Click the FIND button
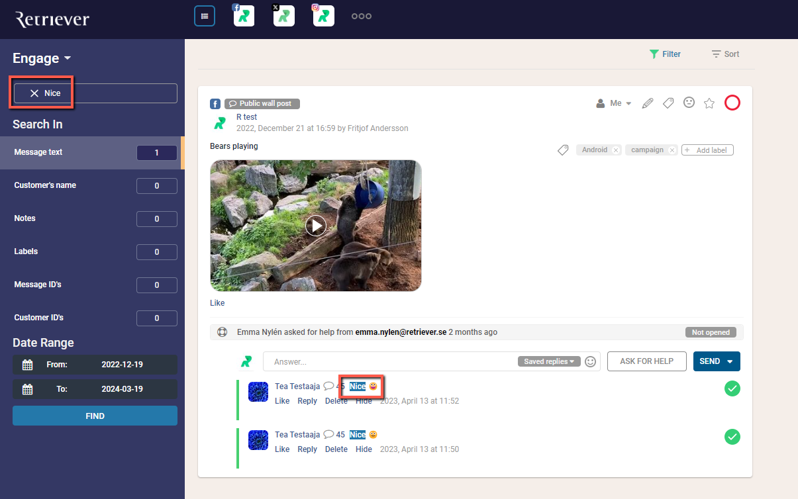This screenshot has height=499, width=798. 95,416
